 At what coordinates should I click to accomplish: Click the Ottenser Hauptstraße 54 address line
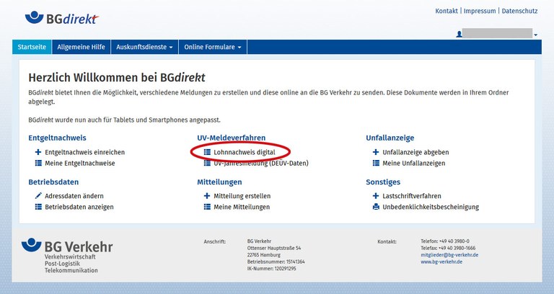[x=274, y=248]
